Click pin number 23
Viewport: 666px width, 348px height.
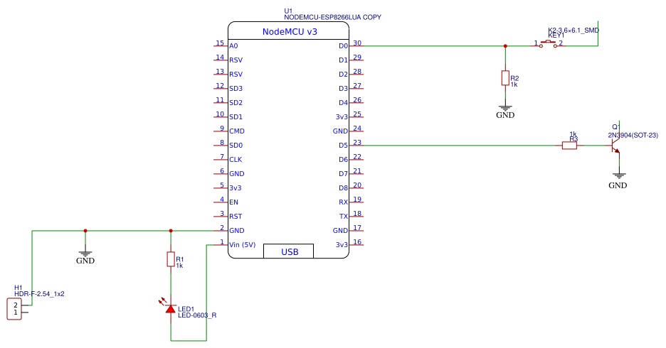tap(357, 143)
